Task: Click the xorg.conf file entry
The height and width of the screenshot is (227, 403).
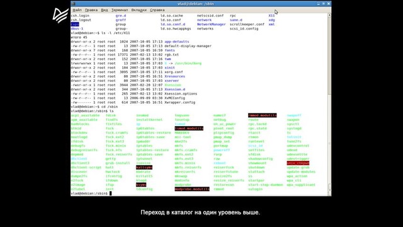Action: pyautogui.click(x=174, y=72)
